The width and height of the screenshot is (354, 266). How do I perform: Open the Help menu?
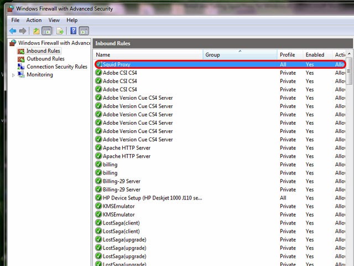72,20
